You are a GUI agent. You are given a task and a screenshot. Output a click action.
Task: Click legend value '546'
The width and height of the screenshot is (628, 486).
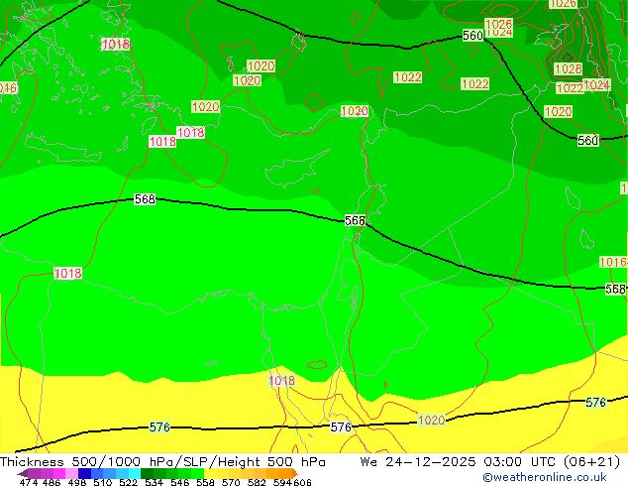click(x=180, y=482)
